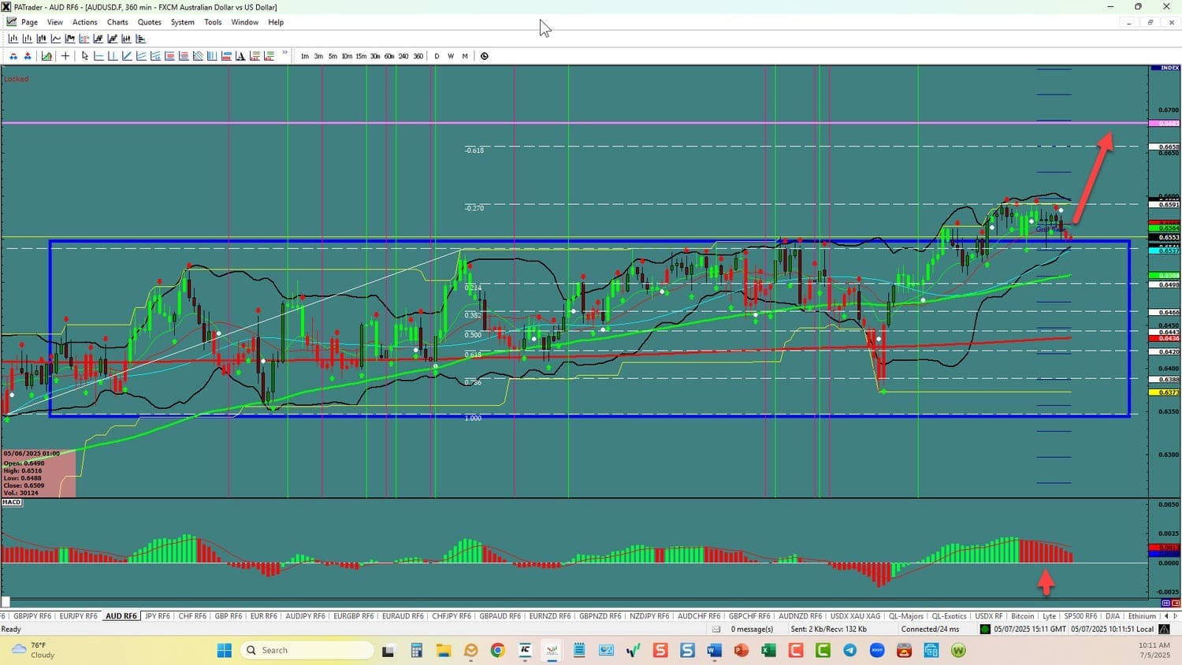This screenshot has width=1182, height=665.
Task: Click the MACD indicator label
Action: point(12,502)
